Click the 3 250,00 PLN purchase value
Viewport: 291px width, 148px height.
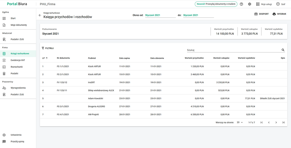pyautogui.click(x=223, y=83)
